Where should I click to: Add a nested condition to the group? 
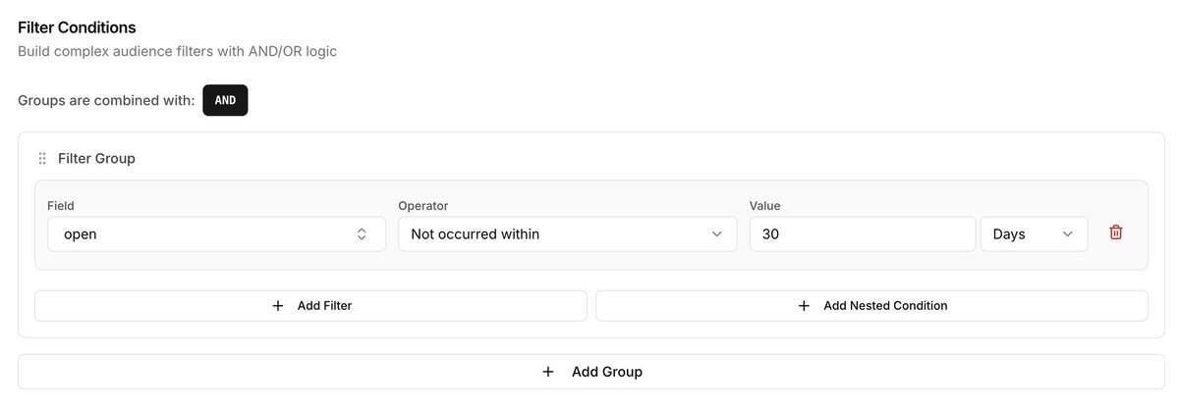pyautogui.click(x=871, y=306)
